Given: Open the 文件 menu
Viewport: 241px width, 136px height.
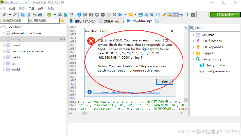Looking at the screenshot, I should (3, 9).
